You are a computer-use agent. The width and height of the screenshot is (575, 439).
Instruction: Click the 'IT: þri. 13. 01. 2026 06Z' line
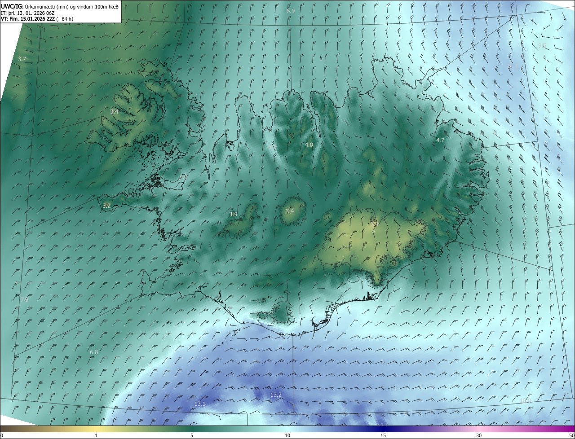28,13
